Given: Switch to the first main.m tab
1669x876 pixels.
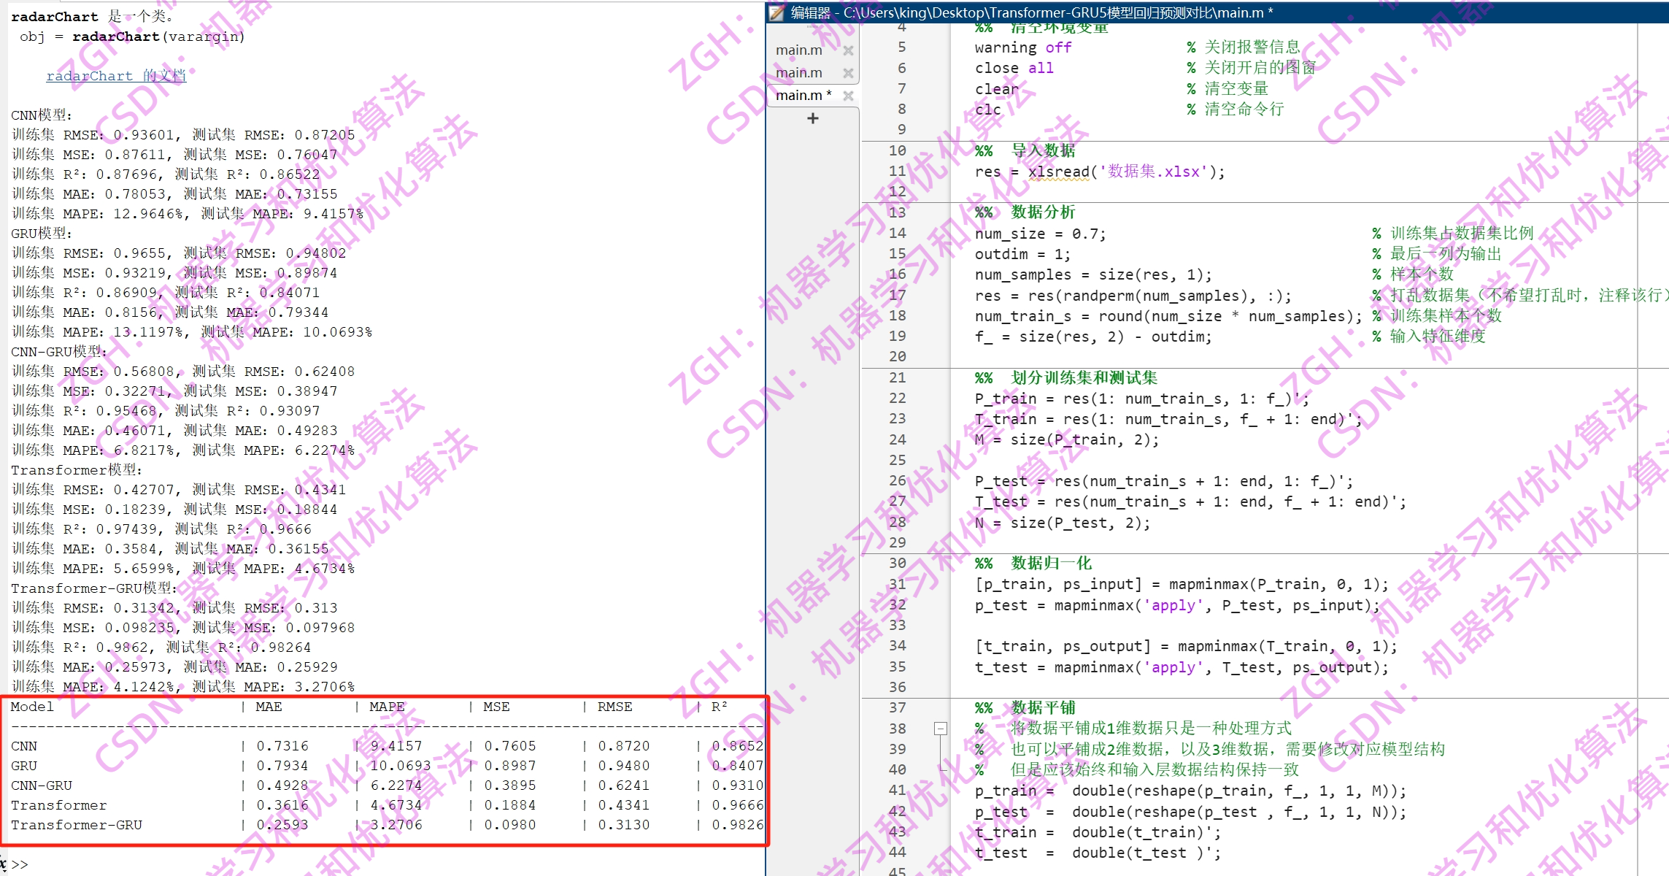Looking at the screenshot, I should coord(799,50).
